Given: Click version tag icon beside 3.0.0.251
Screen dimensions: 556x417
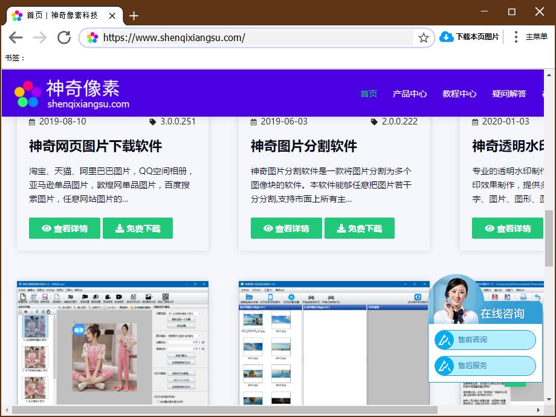Looking at the screenshot, I should [152, 122].
